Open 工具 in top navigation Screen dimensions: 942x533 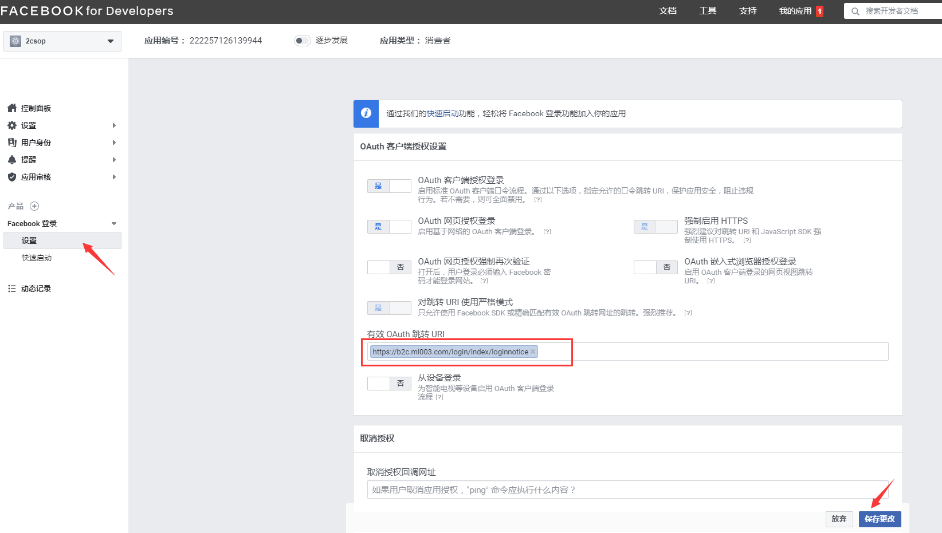708,11
